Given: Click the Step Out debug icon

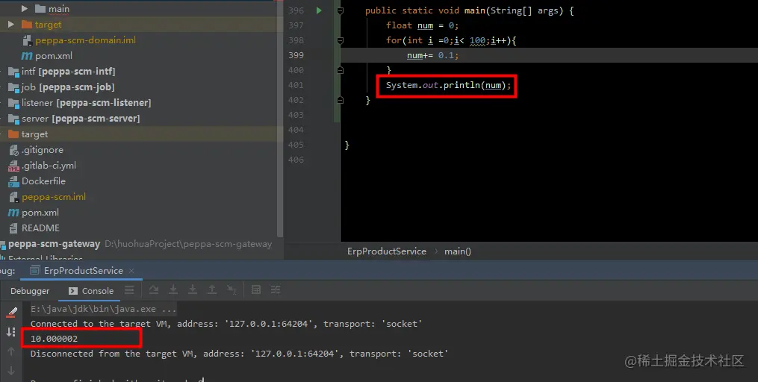Looking at the screenshot, I should [212, 289].
